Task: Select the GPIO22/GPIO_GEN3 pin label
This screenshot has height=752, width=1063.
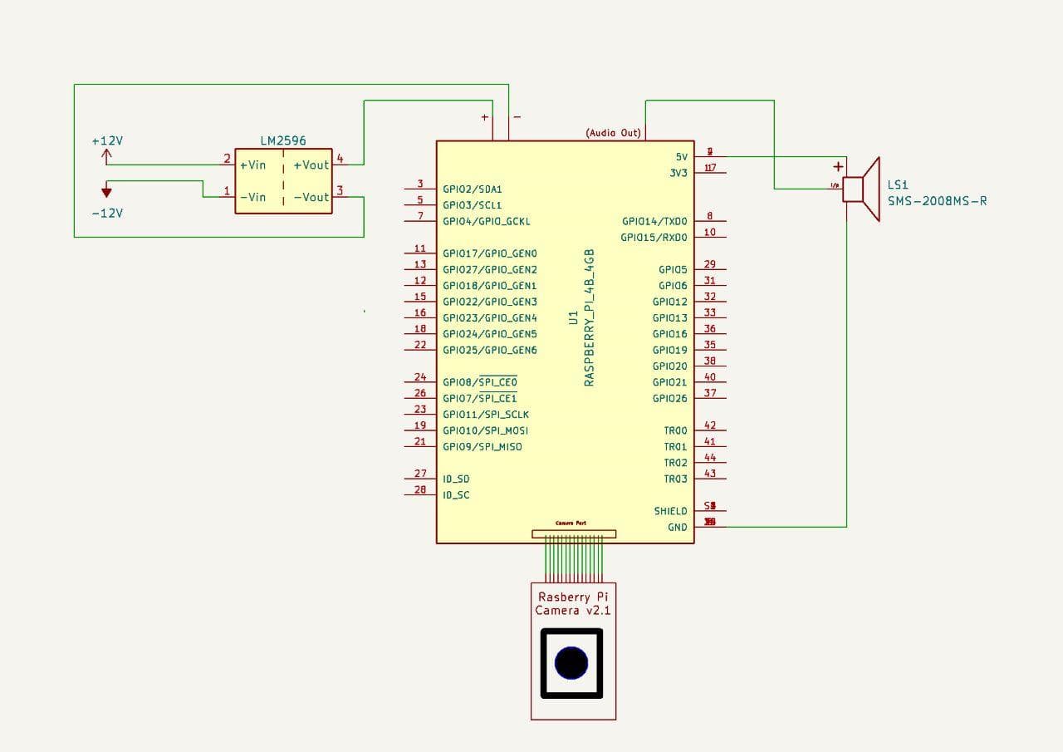Action: [x=490, y=302]
